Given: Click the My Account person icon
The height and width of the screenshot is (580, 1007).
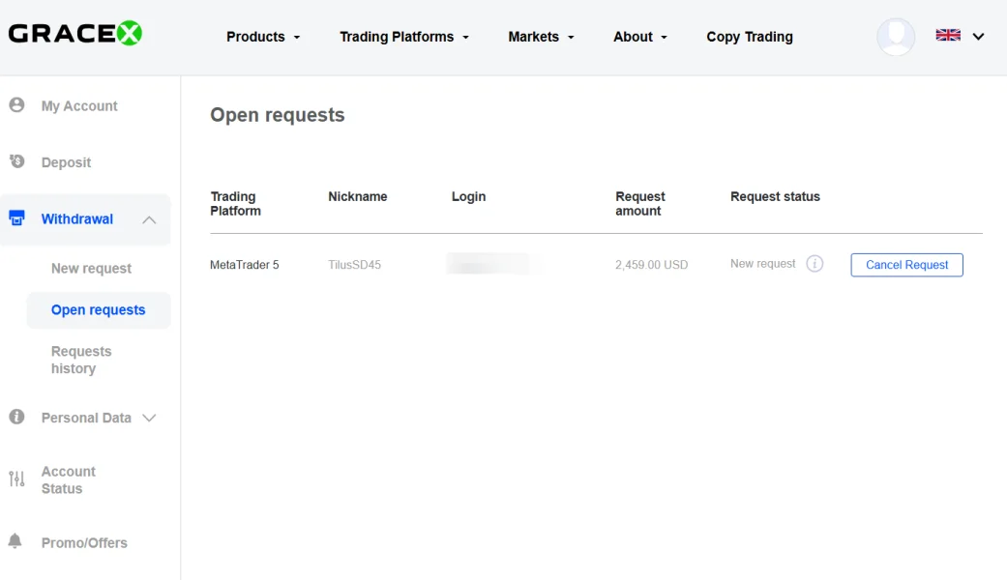Looking at the screenshot, I should pyautogui.click(x=16, y=104).
